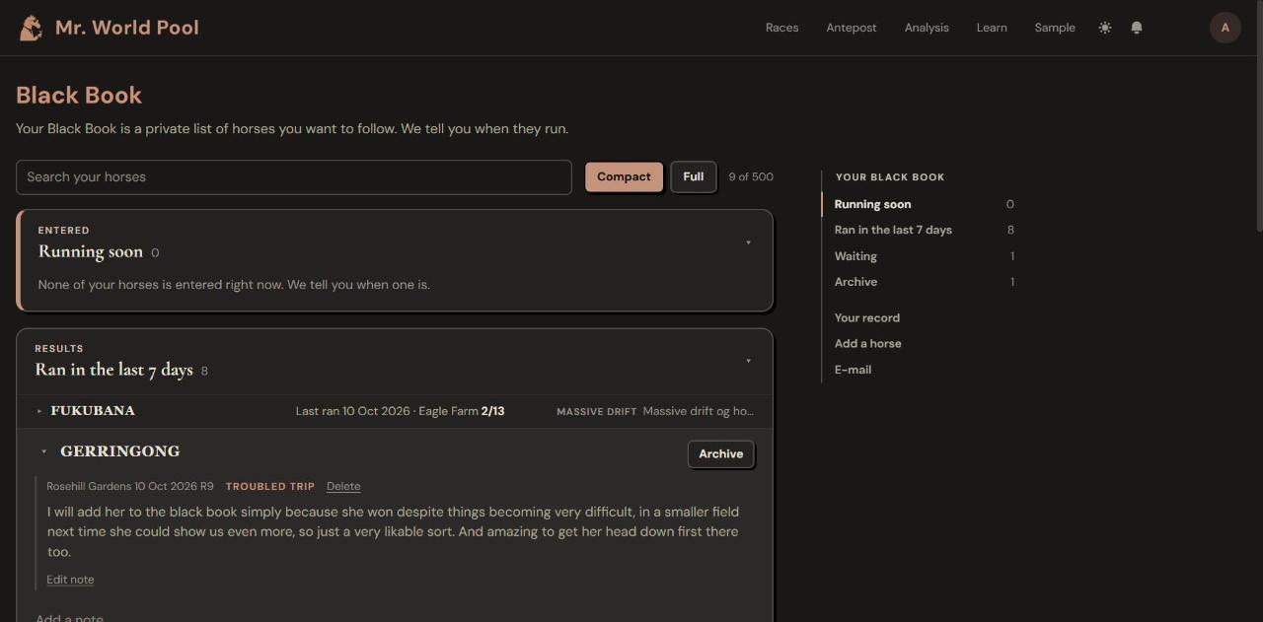Open the Sample page
This screenshot has width=1263, height=622.
coord(1055,28)
